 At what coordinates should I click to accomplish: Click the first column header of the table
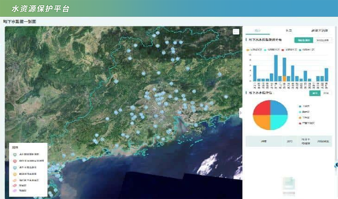coord(264,141)
